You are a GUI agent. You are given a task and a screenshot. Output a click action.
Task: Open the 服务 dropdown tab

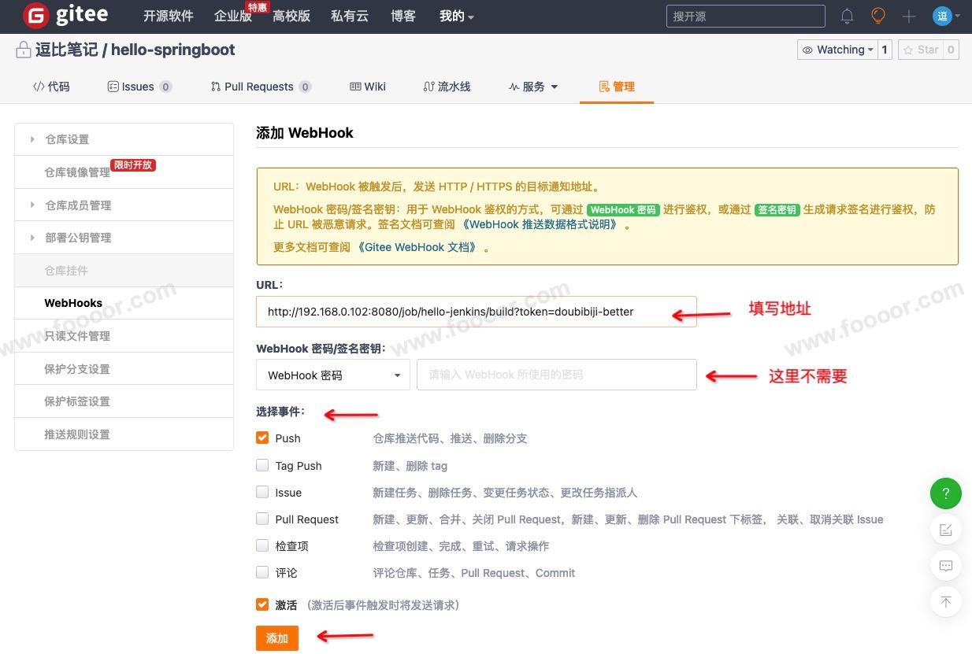click(x=533, y=87)
